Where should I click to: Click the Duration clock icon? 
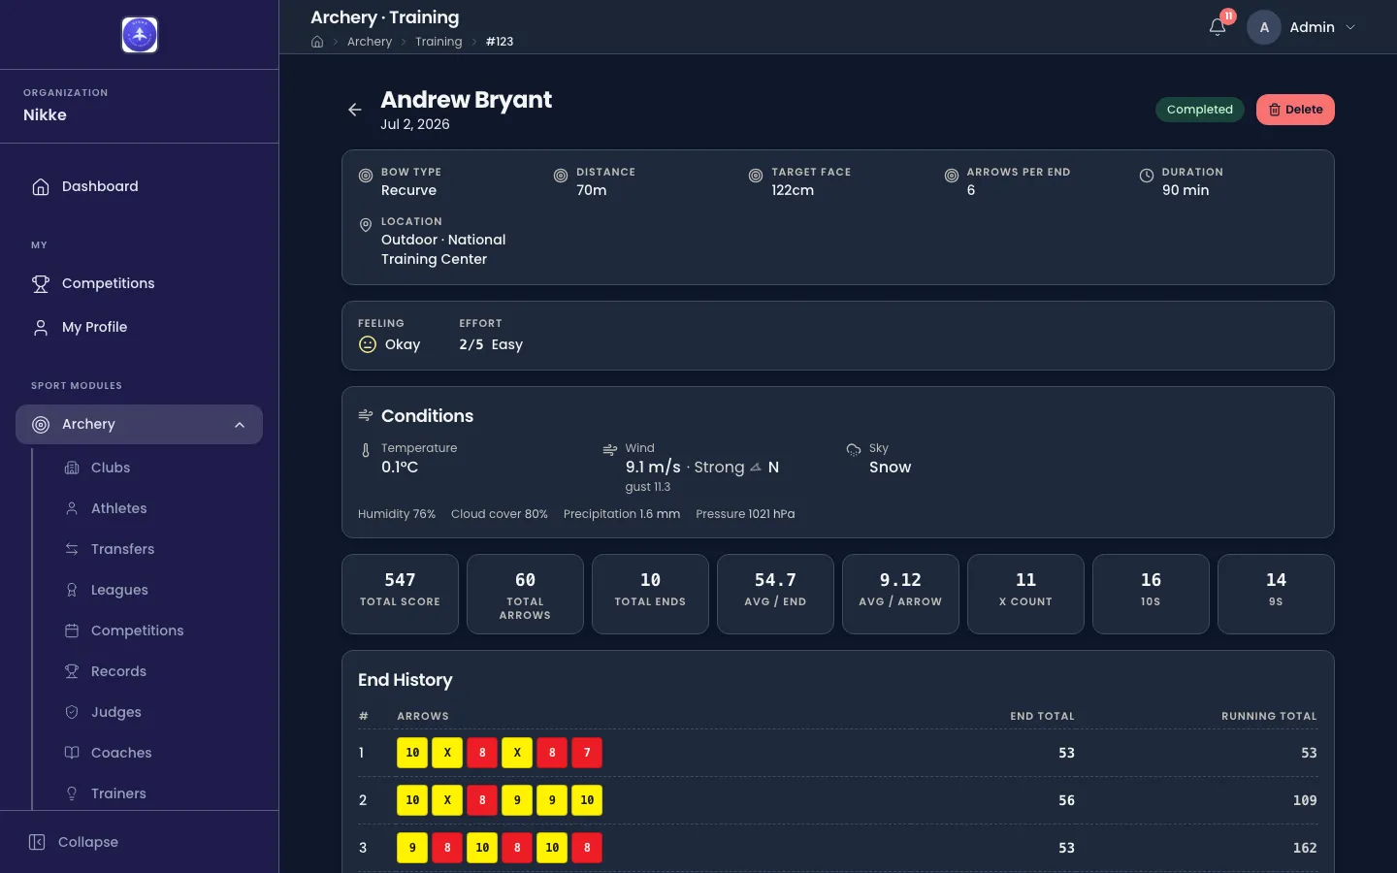tap(1147, 176)
